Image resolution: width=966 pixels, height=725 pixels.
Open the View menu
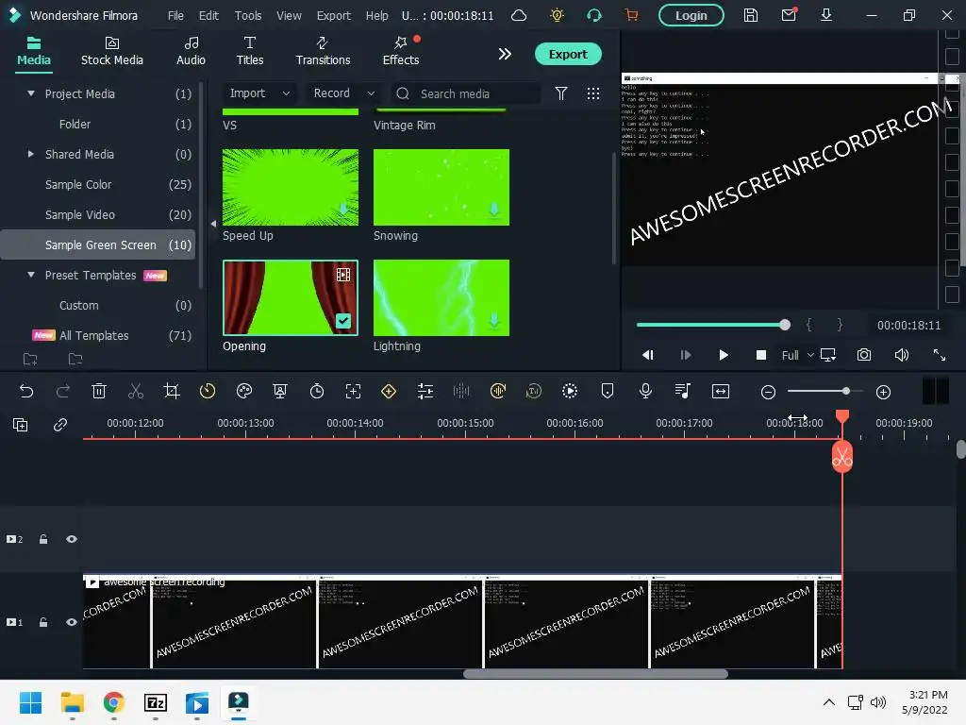tap(289, 15)
